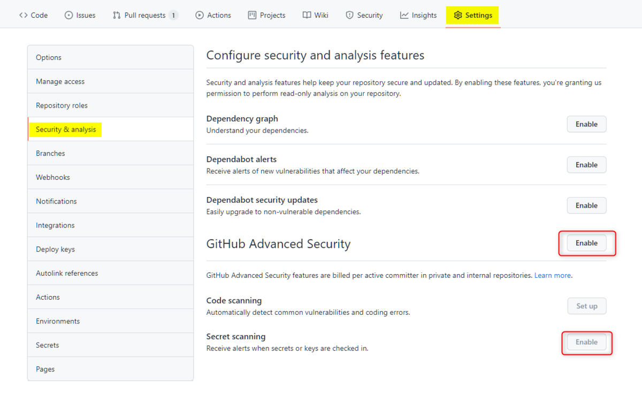Click the Wiki book icon
The width and height of the screenshot is (642, 394).
point(307,15)
